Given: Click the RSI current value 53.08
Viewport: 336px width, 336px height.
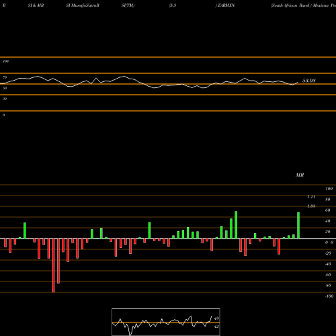Looking at the screenshot, I should [x=309, y=81].
